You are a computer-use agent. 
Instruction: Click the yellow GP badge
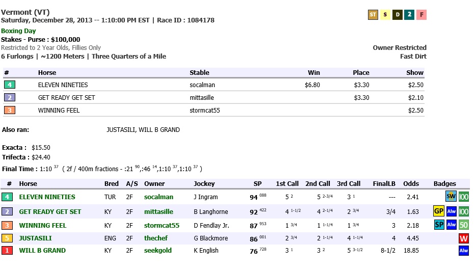[x=438, y=211]
